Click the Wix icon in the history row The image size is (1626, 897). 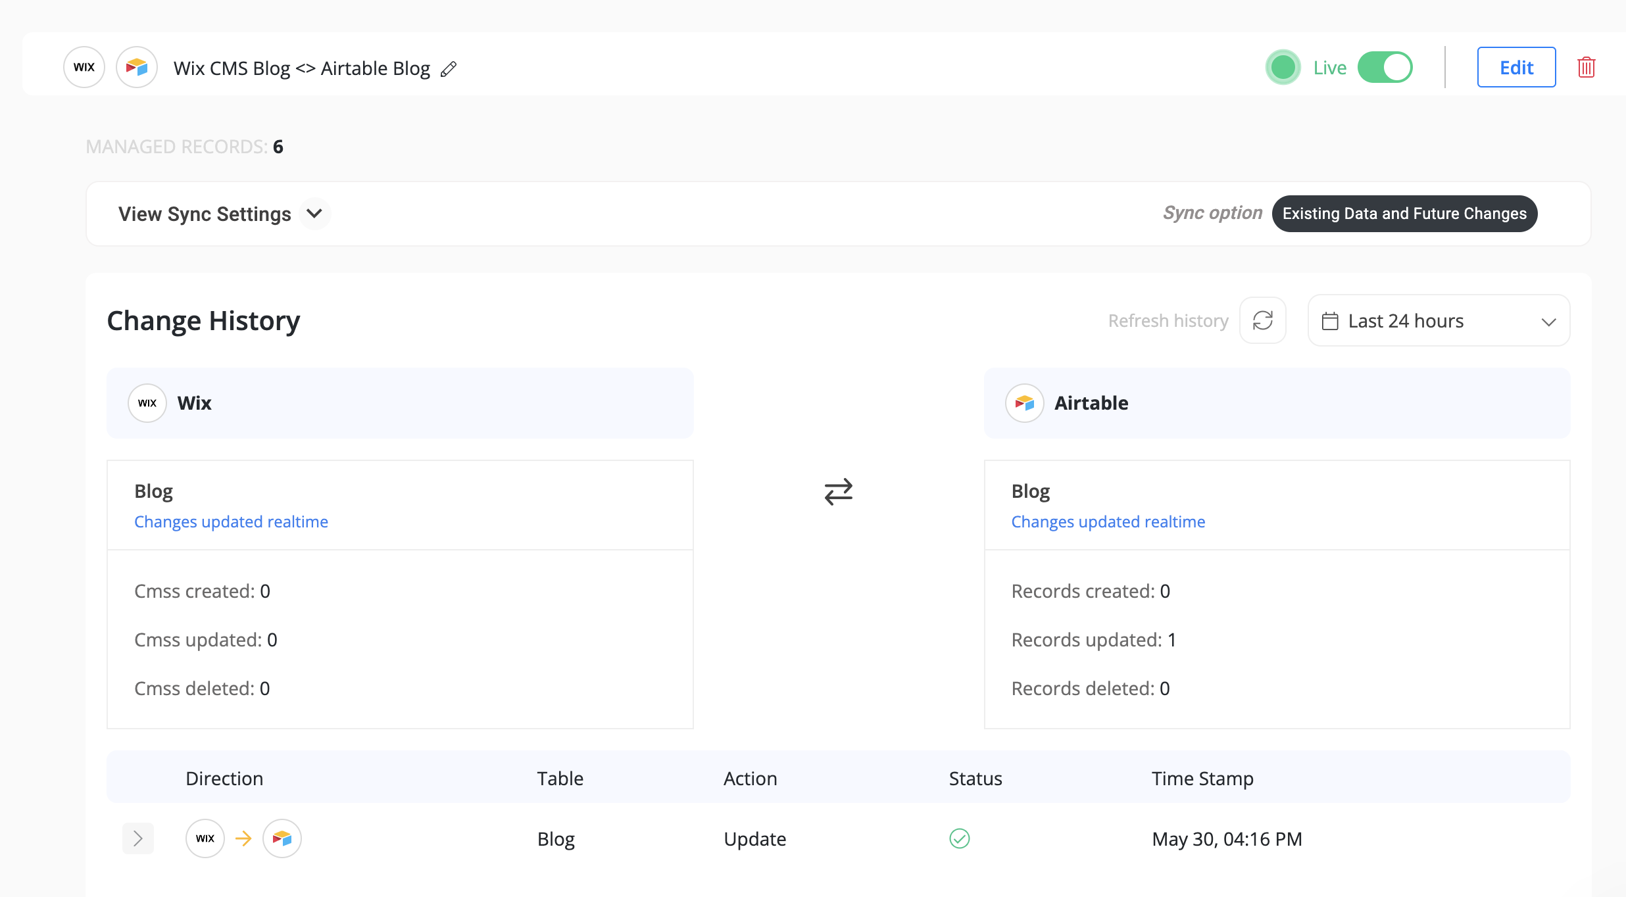tap(205, 838)
